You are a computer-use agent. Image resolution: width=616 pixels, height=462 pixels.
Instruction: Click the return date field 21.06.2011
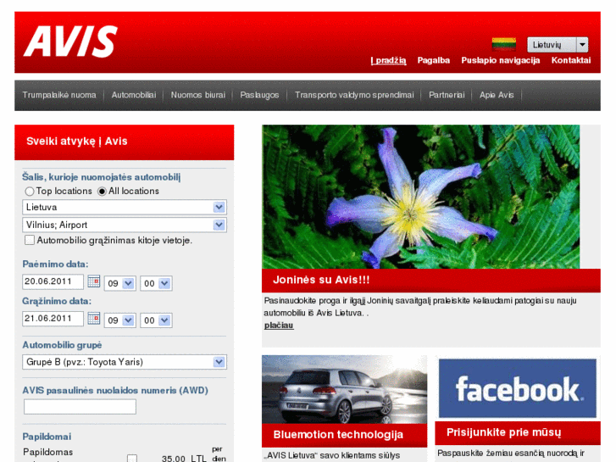(53, 319)
